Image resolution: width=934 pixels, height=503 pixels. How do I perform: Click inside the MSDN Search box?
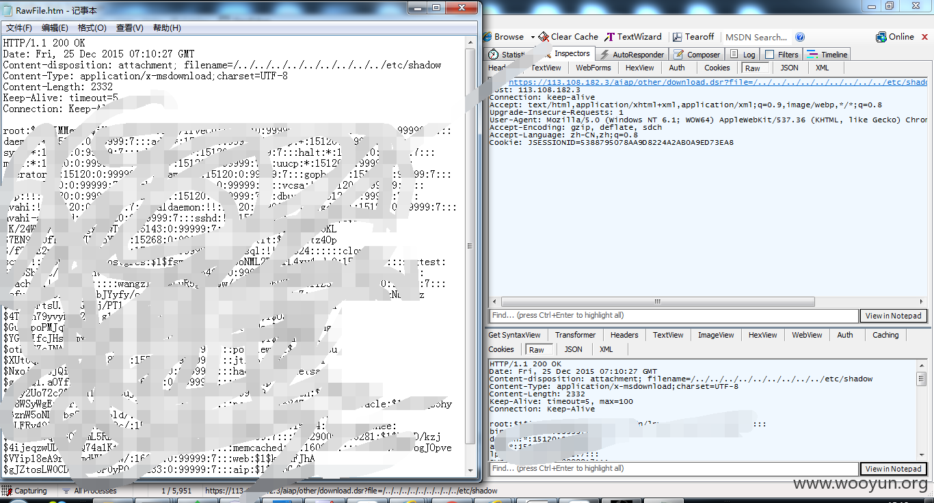pos(757,38)
